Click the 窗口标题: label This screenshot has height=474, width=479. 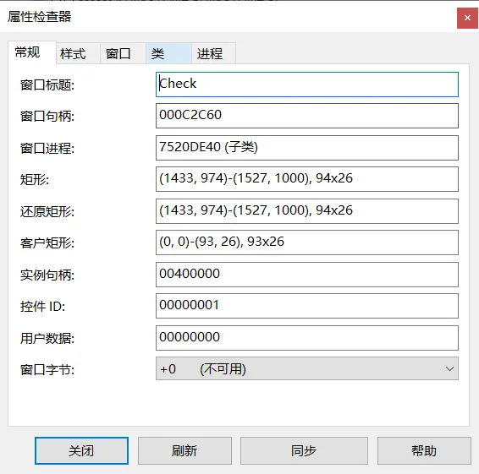[47, 84]
